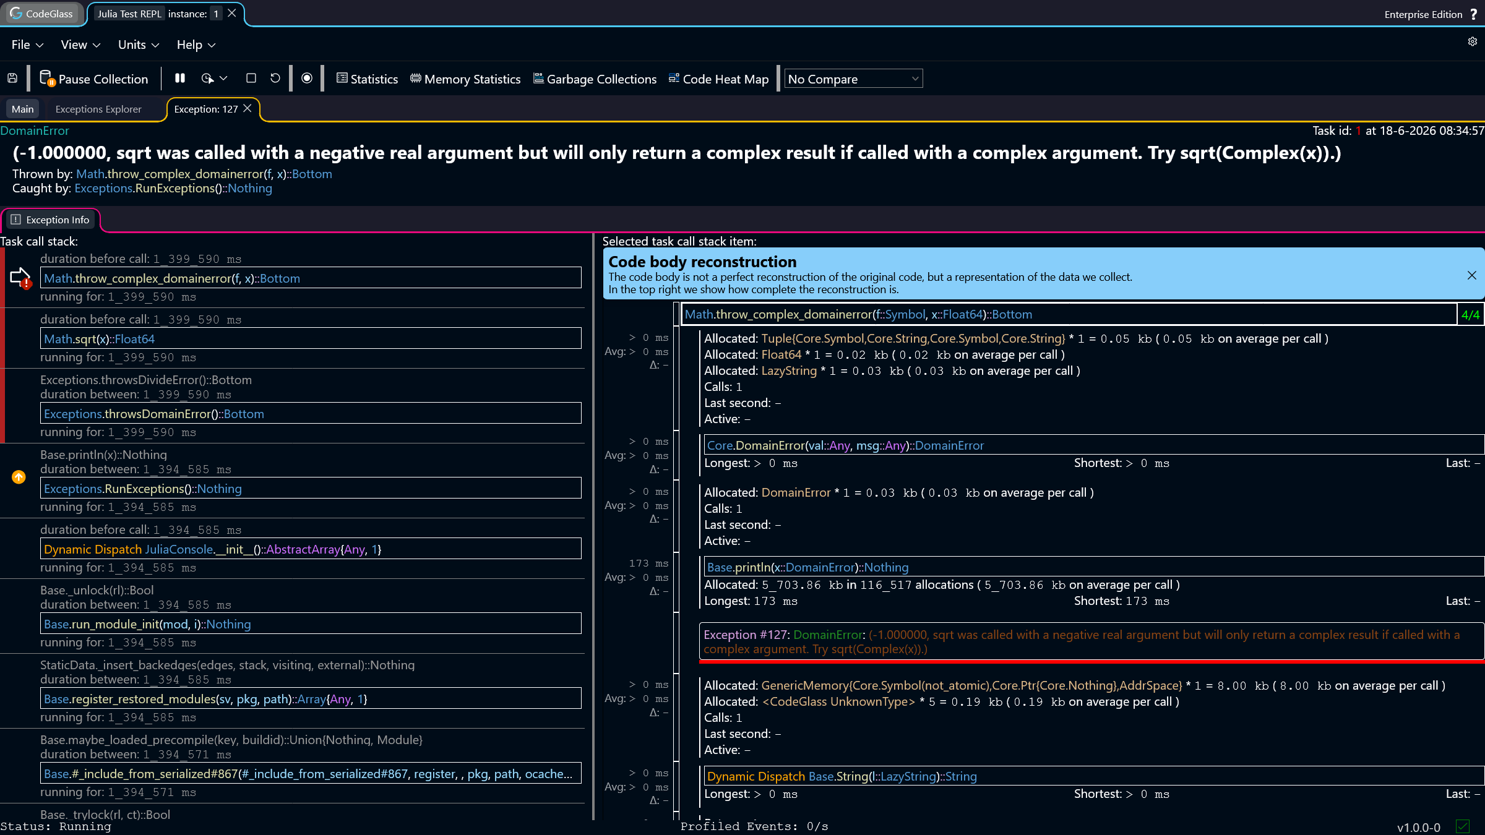
Task: Select Dynamic Dispatch JuliaConsole.__init__ stack item
Action: coord(311,549)
